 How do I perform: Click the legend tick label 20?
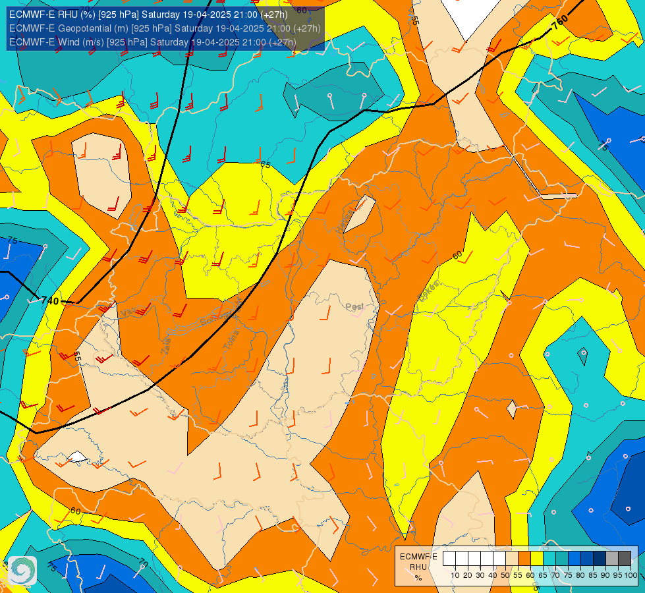468,575
